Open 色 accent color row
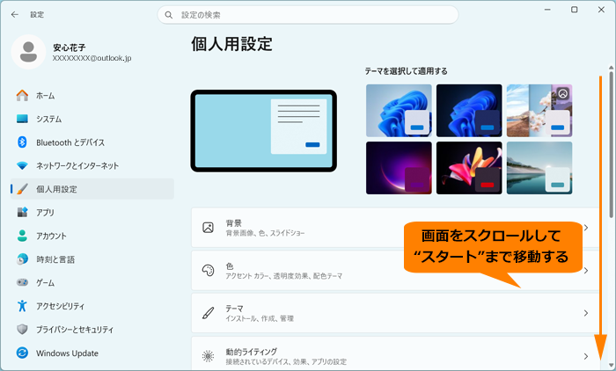616x371 pixels. pyautogui.click(x=395, y=271)
